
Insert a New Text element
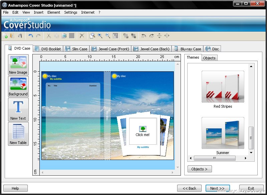tap(18, 109)
